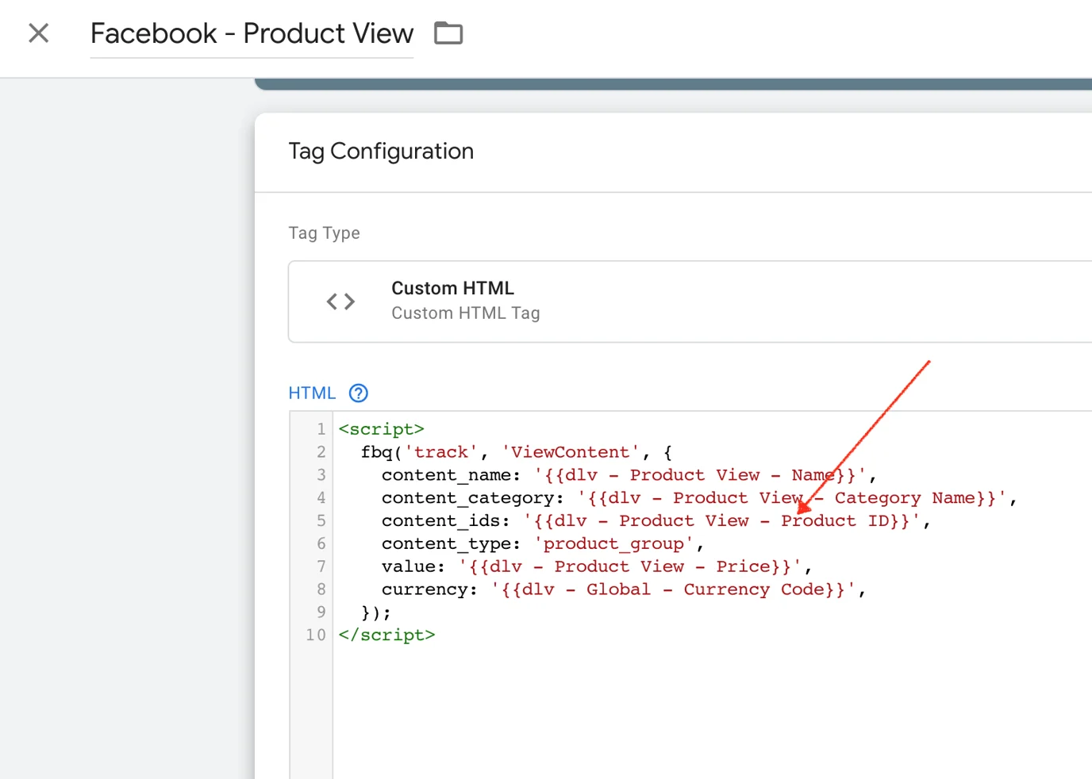
Task: Click the content_category code line
Action: (x=699, y=498)
